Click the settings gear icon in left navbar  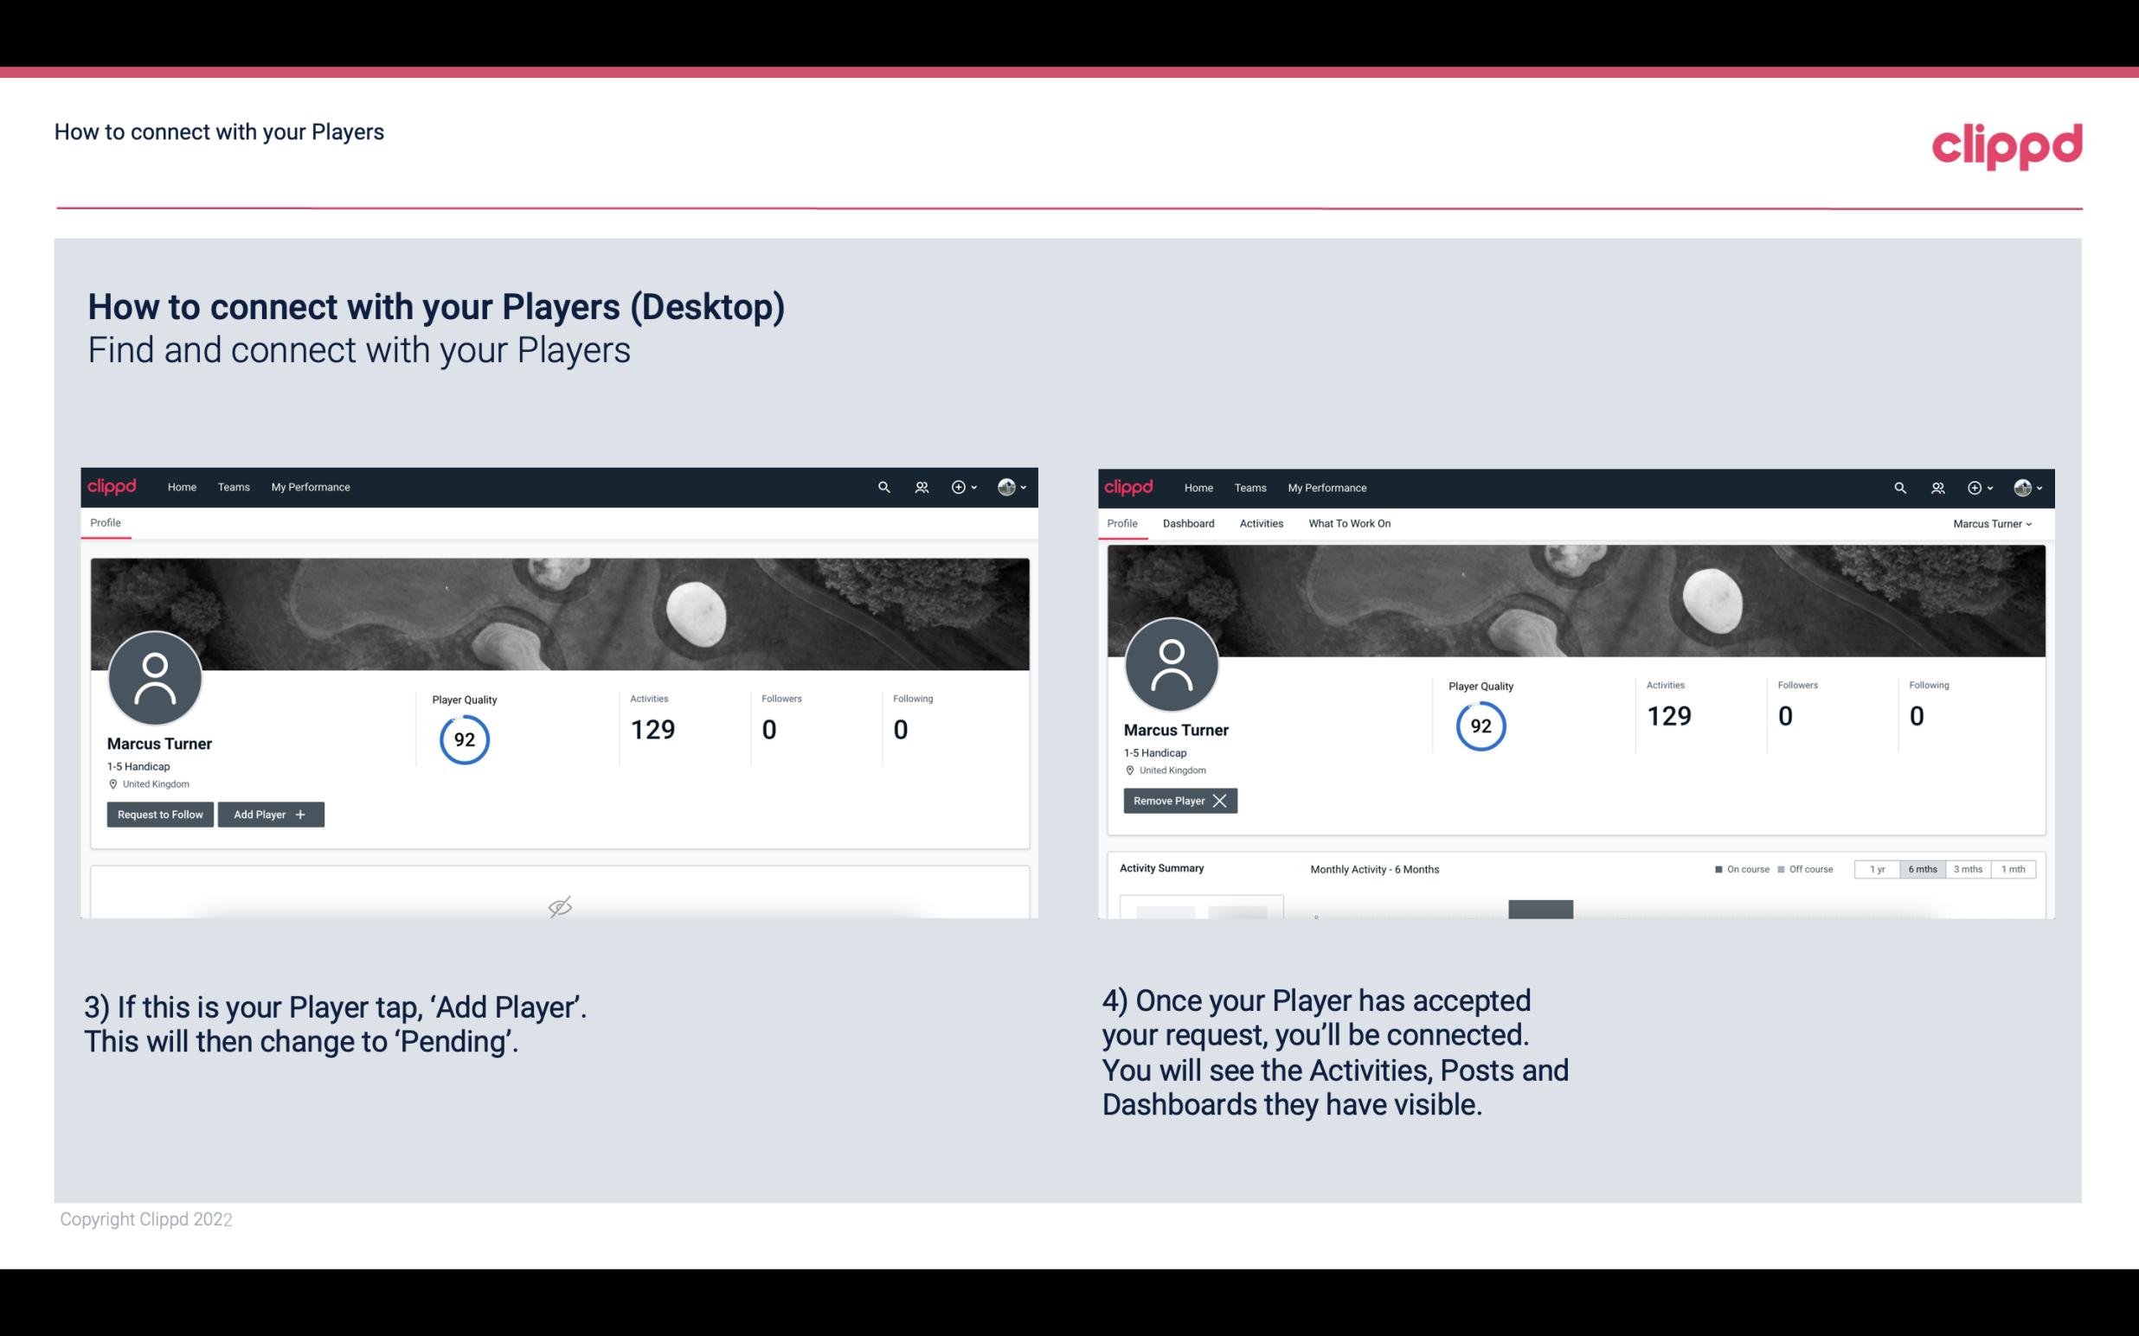point(958,486)
